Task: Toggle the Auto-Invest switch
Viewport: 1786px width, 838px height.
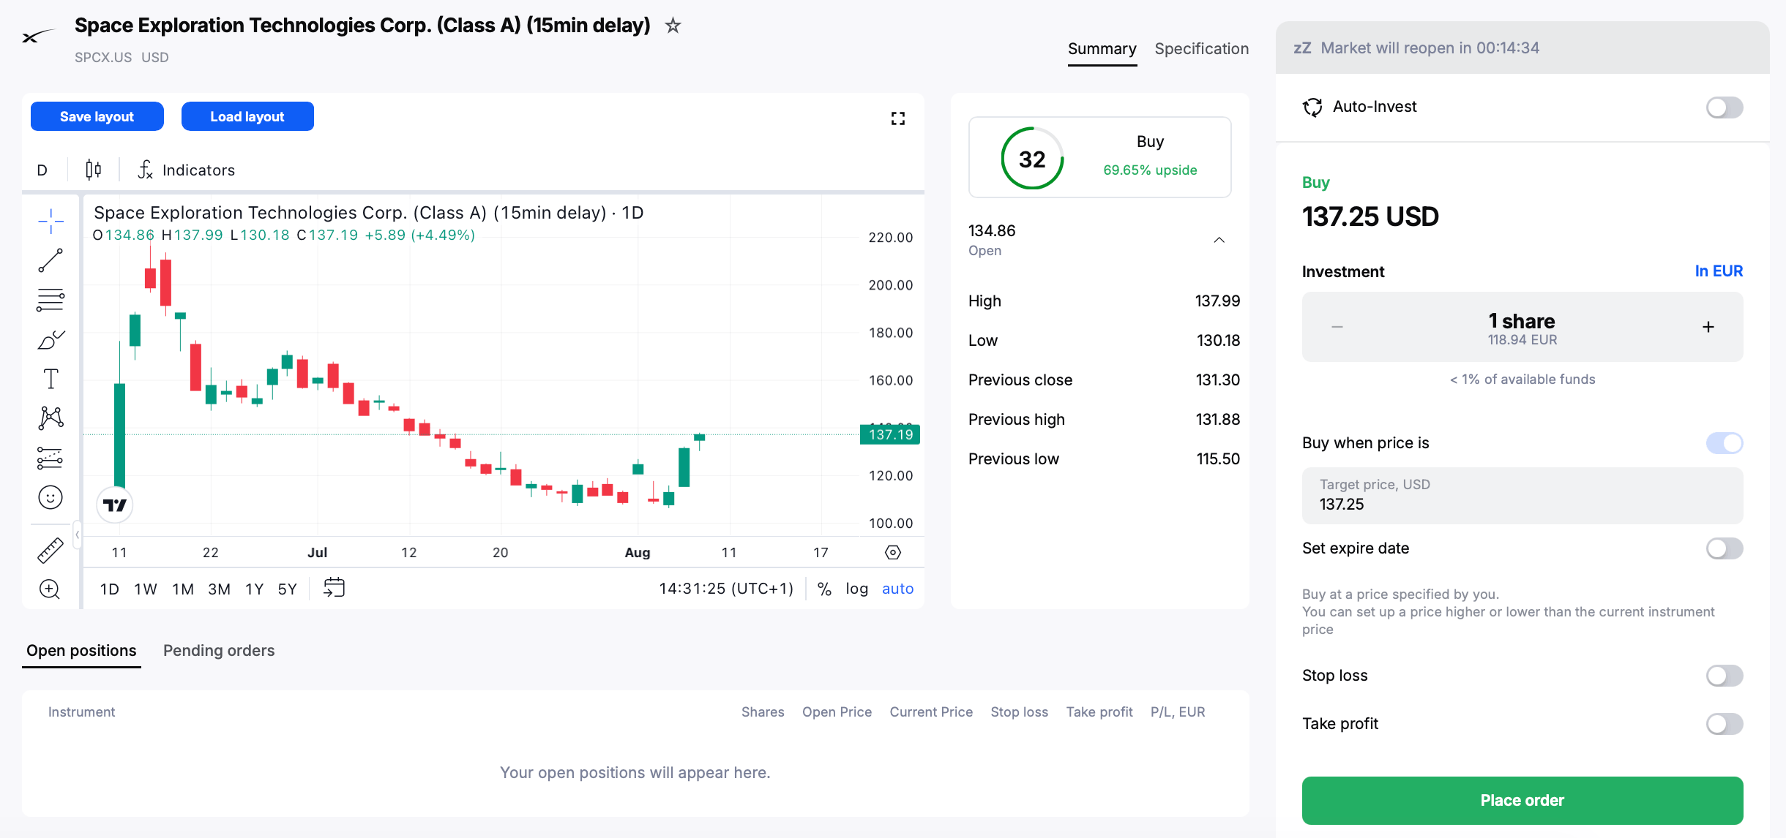Action: (1725, 107)
